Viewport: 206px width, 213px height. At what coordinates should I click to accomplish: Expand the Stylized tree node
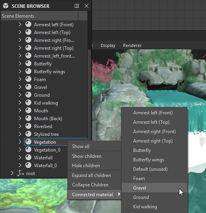pos(20,134)
